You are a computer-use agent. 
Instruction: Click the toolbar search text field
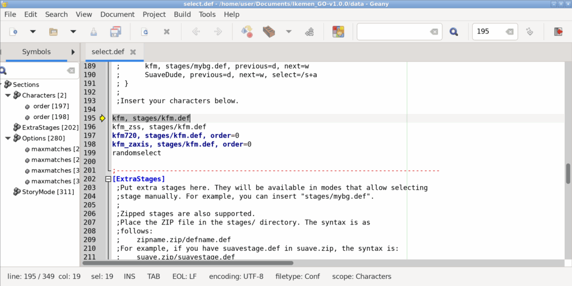tap(394, 32)
